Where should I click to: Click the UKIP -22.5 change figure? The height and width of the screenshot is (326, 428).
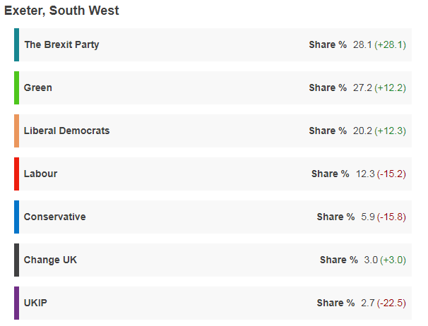coord(391,303)
